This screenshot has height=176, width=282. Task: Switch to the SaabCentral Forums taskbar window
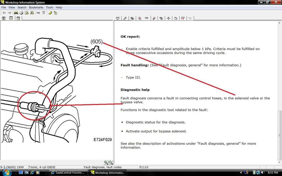[68, 173]
